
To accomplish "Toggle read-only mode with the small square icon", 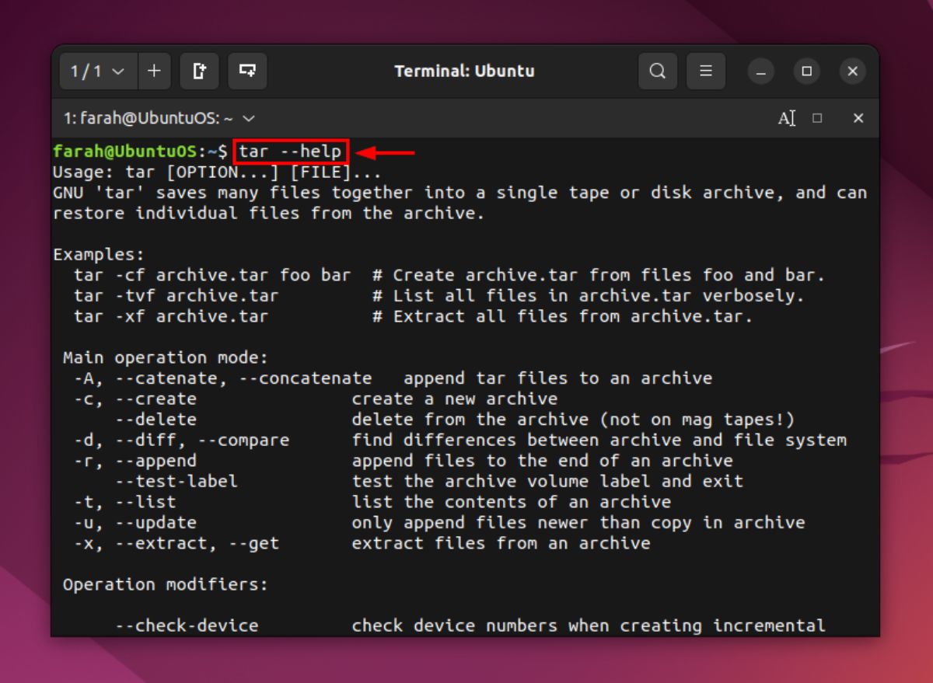I will click(816, 118).
